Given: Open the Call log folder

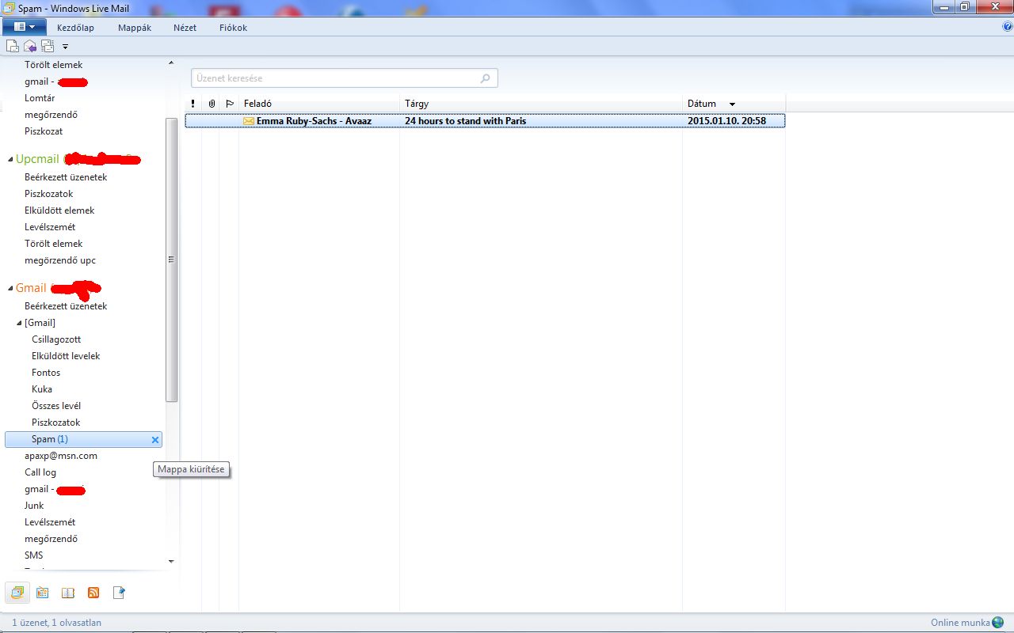Looking at the screenshot, I should coord(40,472).
